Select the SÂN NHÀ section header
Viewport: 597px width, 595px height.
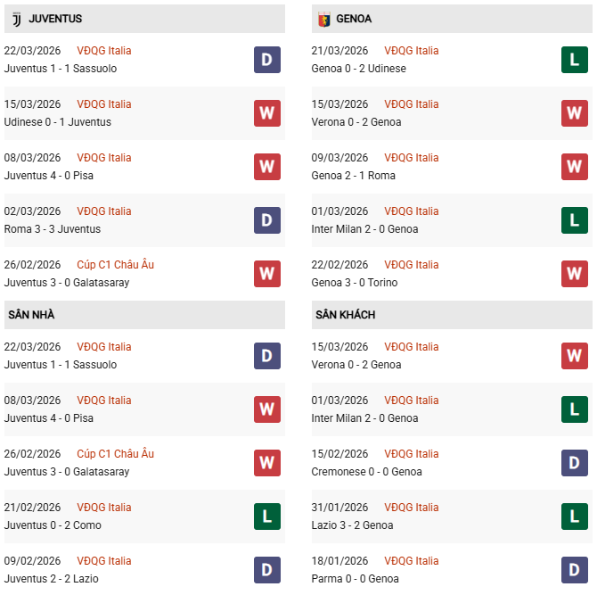32,315
